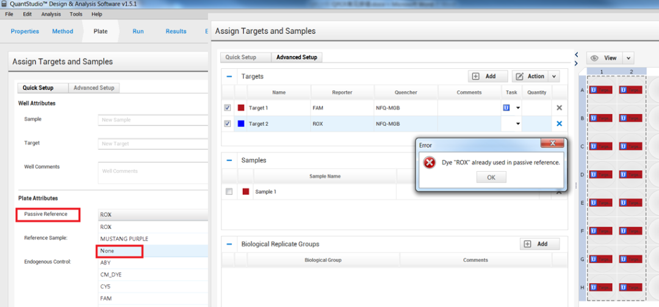This screenshot has width=659, height=307.
Task: Open the Tools menu
Action: (76, 14)
